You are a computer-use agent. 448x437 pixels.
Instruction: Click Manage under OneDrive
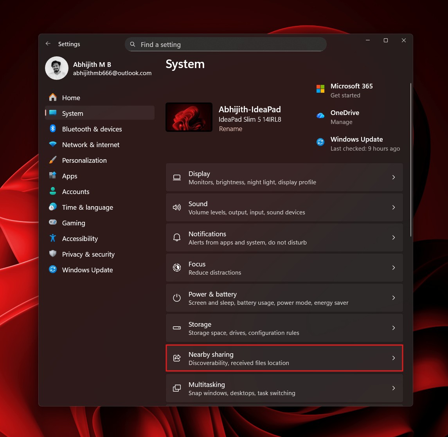click(x=341, y=122)
